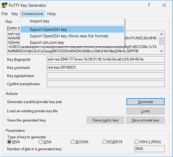Screen dimensions: 173x157
Task: Close the PuTTY Key Generator window
Action: pyautogui.click(x=164, y=5)
